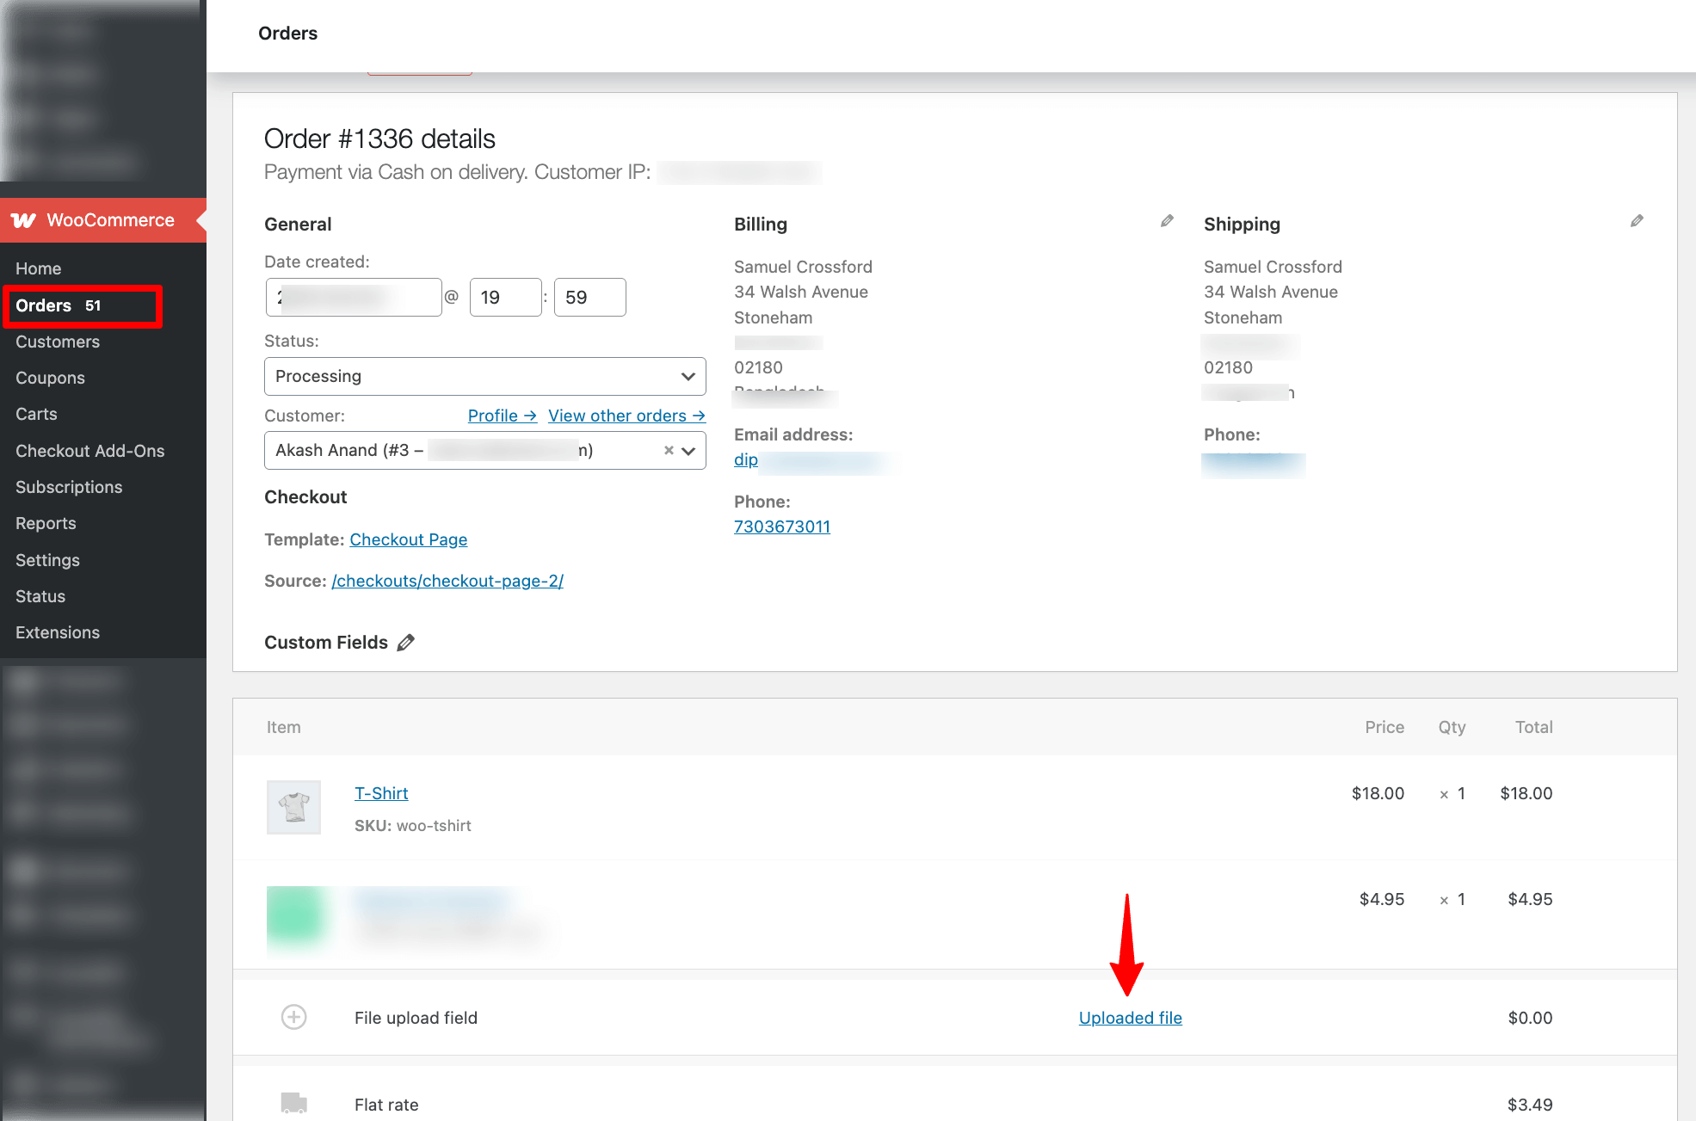Click the plus circle beside File upload field
The height and width of the screenshot is (1121, 1696).
click(293, 1017)
